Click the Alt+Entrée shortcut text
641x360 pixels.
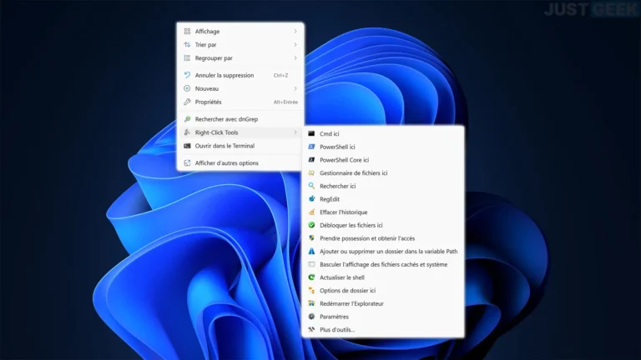pyautogui.click(x=285, y=102)
